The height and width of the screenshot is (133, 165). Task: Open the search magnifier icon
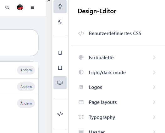pyautogui.click(x=7, y=8)
